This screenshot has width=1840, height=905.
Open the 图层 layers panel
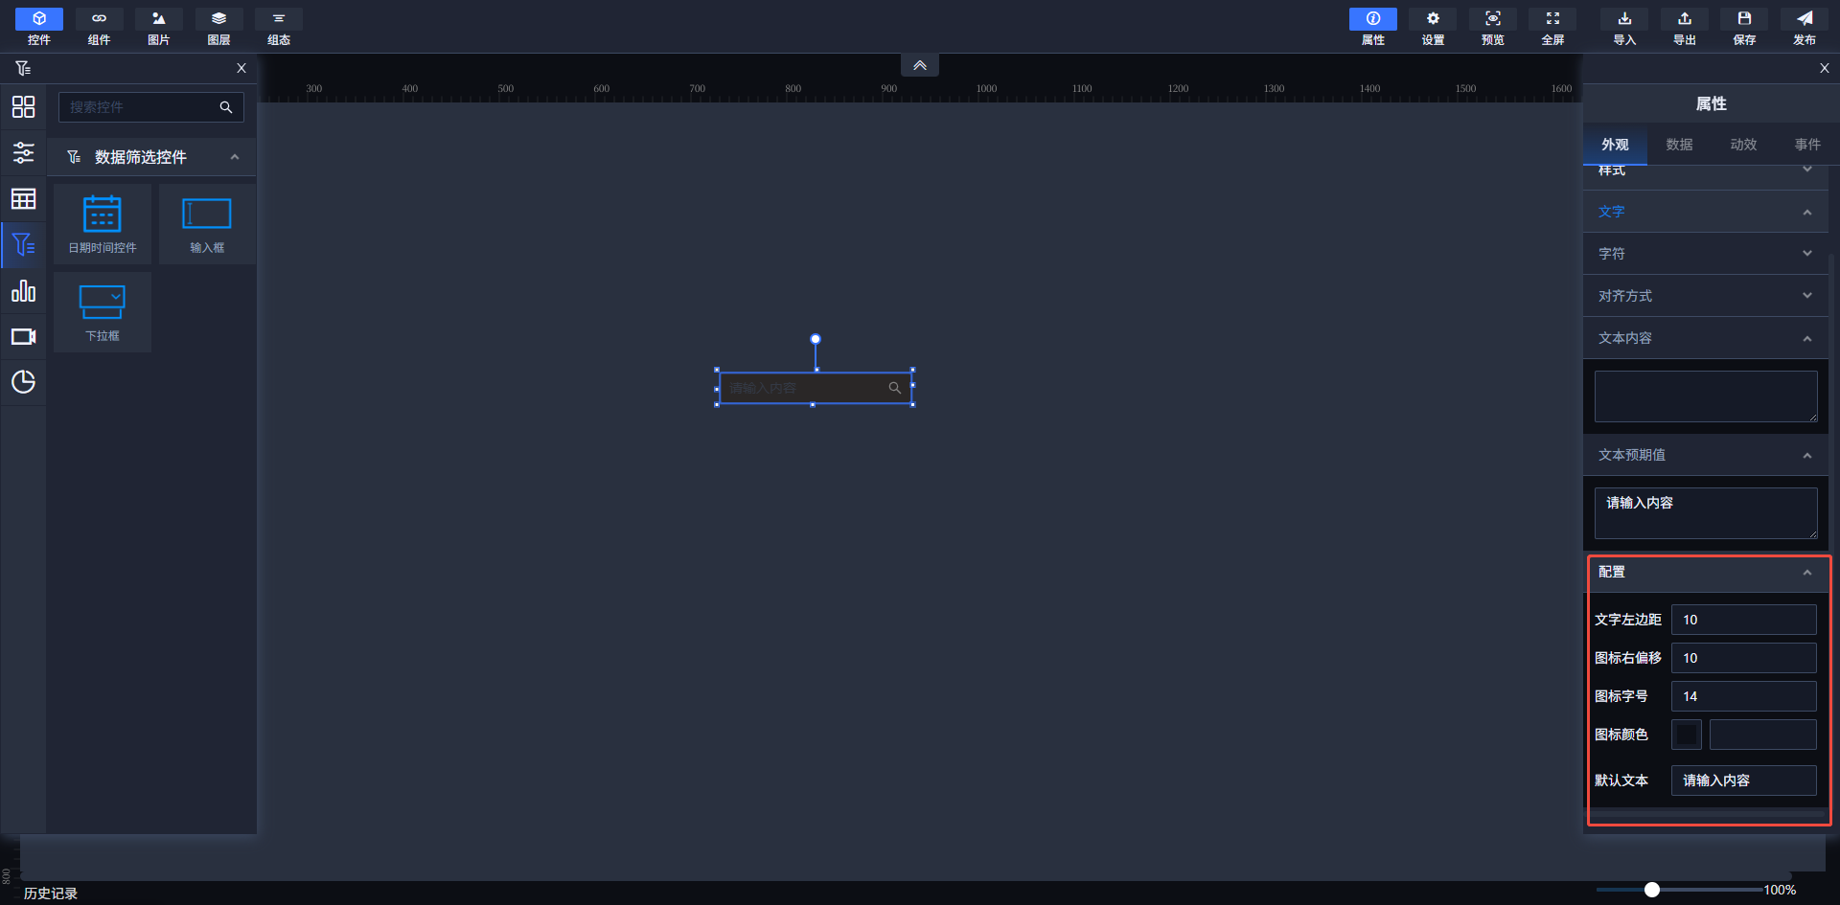pyautogui.click(x=218, y=27)
